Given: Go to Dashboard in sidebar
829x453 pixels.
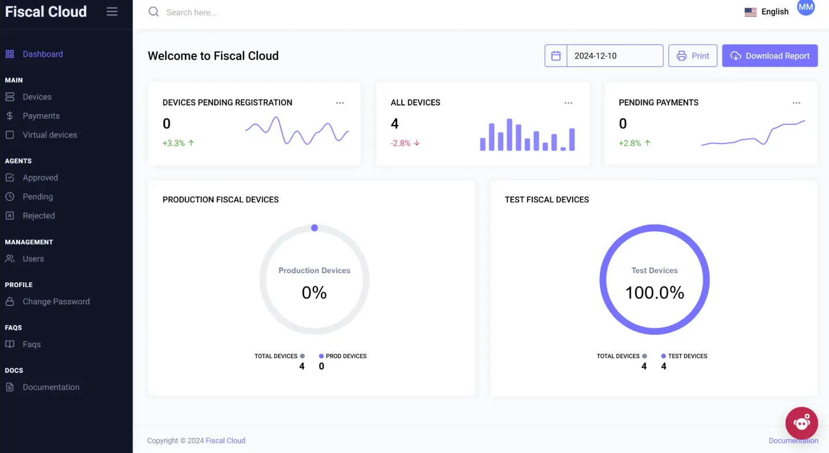Looking at the screenshot, I should point(43,54).
